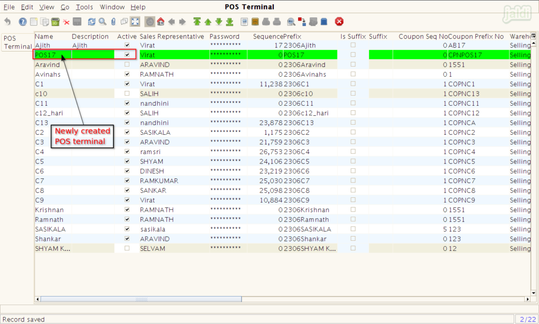Go to main menu via house icon

(x=161, y=22)
